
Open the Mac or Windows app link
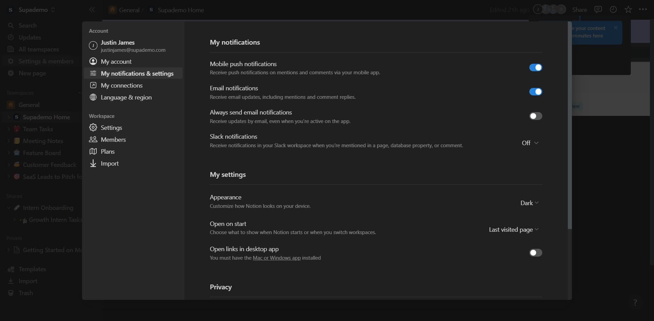point(277,258)
